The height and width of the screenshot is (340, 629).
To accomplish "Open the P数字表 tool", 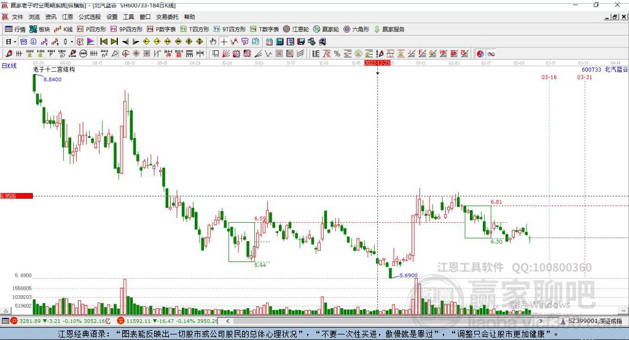I will pyautogui.click(x=162, y=29).
